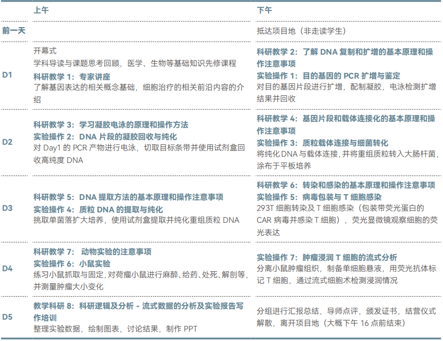
Task: Click heading 实验操作 2：DNA 片段的凝胶回收与纯化
Action: click(x=105, y=136)
